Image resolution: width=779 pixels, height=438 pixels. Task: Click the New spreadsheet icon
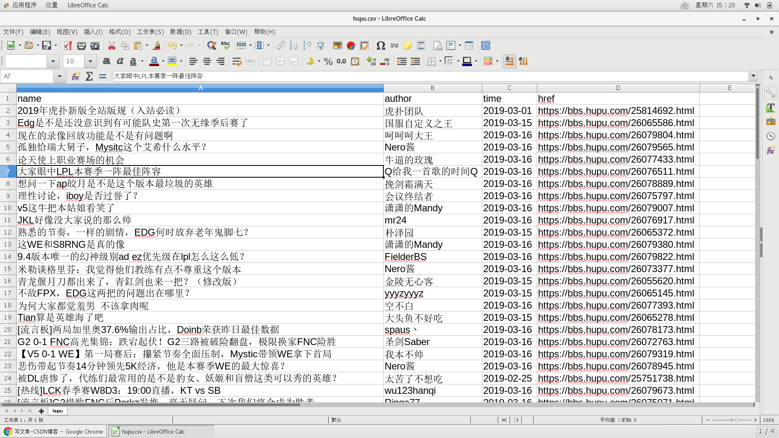coord(11,45)
